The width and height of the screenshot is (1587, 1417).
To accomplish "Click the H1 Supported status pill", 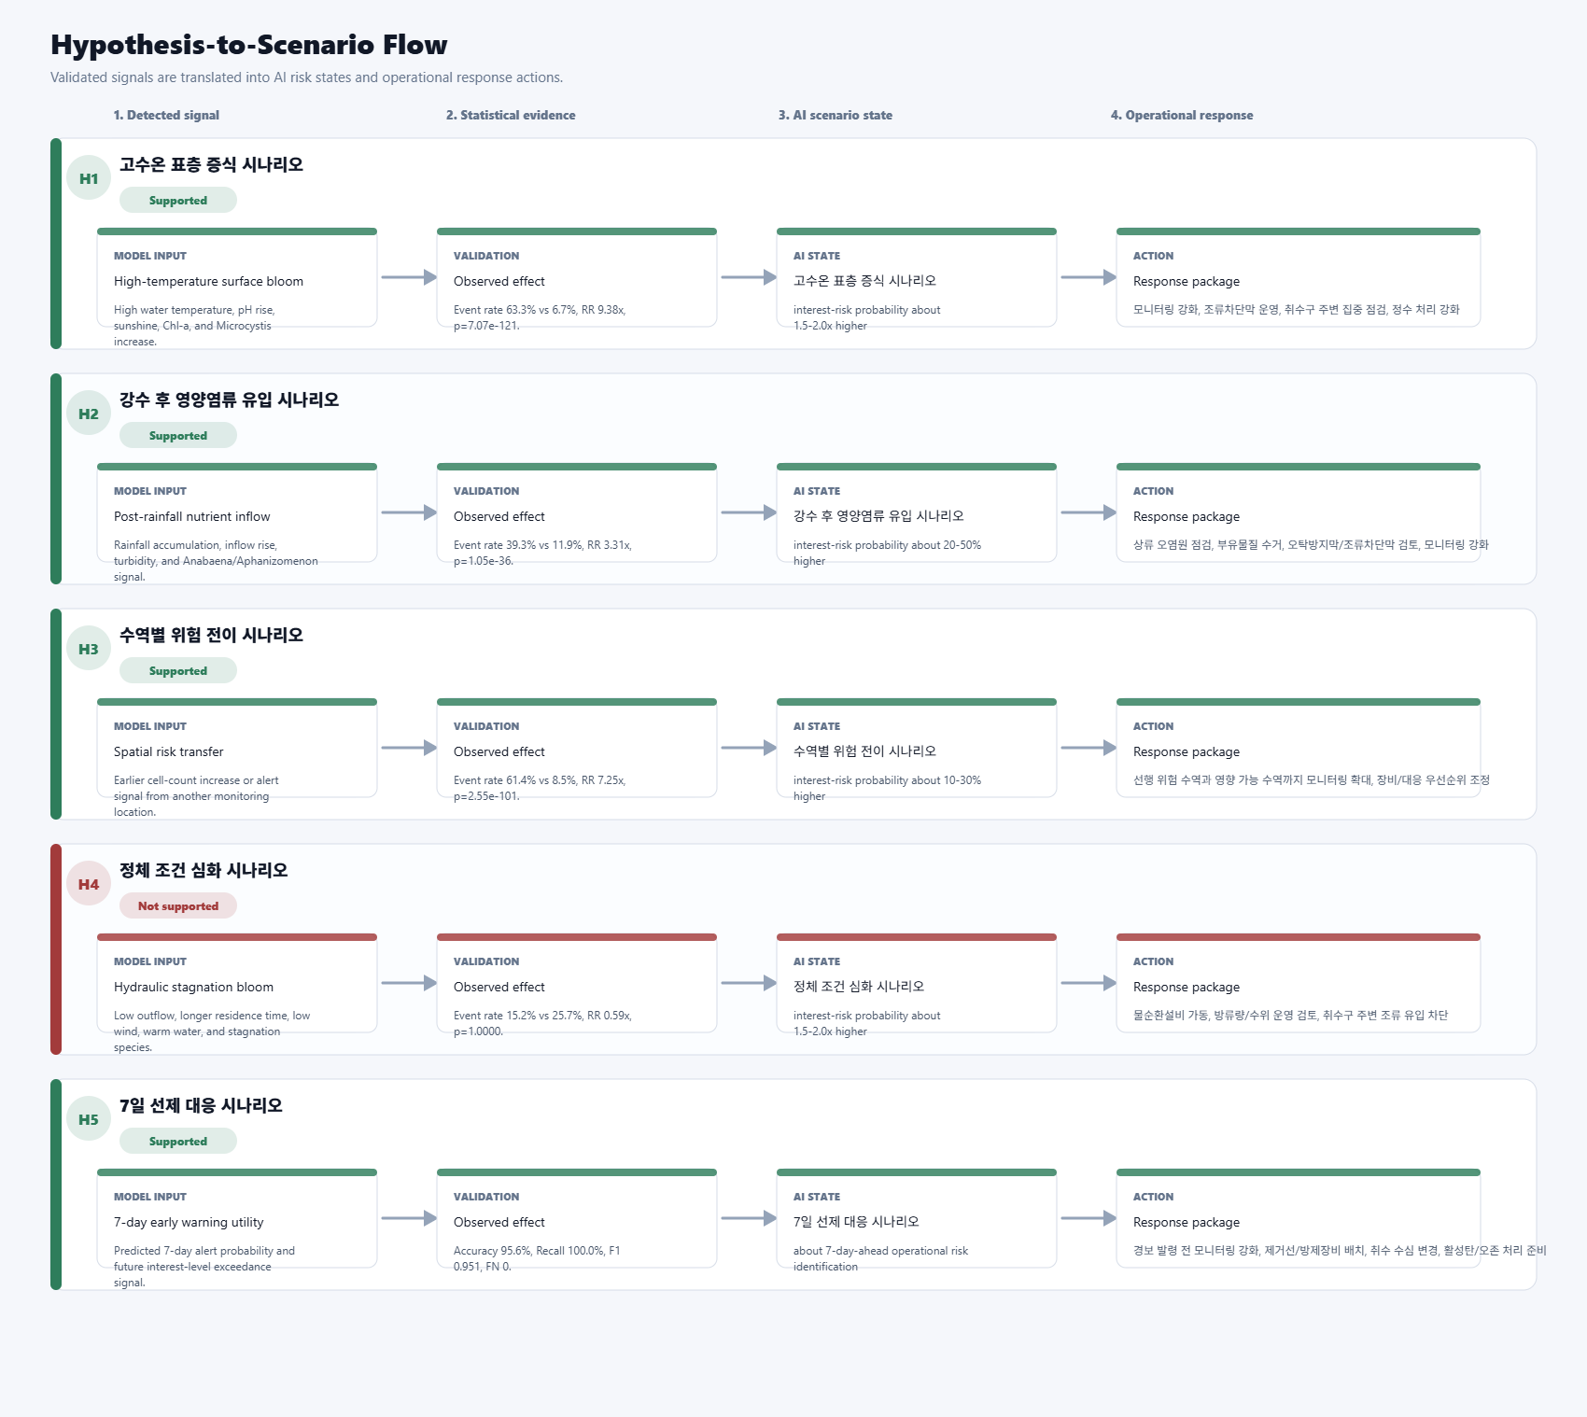I will pos(178,201).
